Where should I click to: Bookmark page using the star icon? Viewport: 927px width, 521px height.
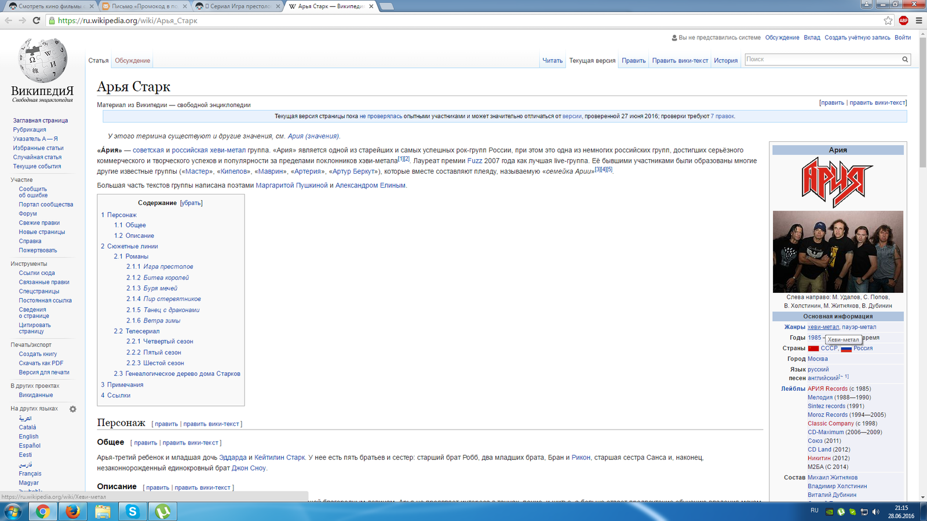pos(888,20)
